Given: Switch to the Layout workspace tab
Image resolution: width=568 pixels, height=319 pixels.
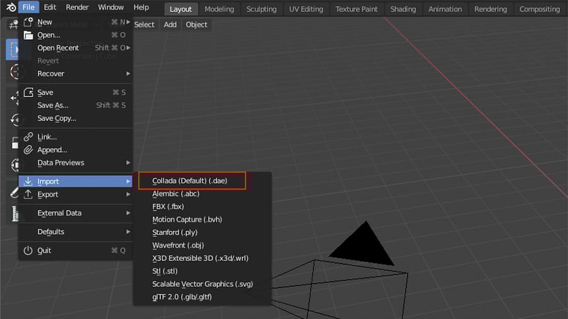Looking at the screenshot, I should pyautogui.click(x=180, y=9).
